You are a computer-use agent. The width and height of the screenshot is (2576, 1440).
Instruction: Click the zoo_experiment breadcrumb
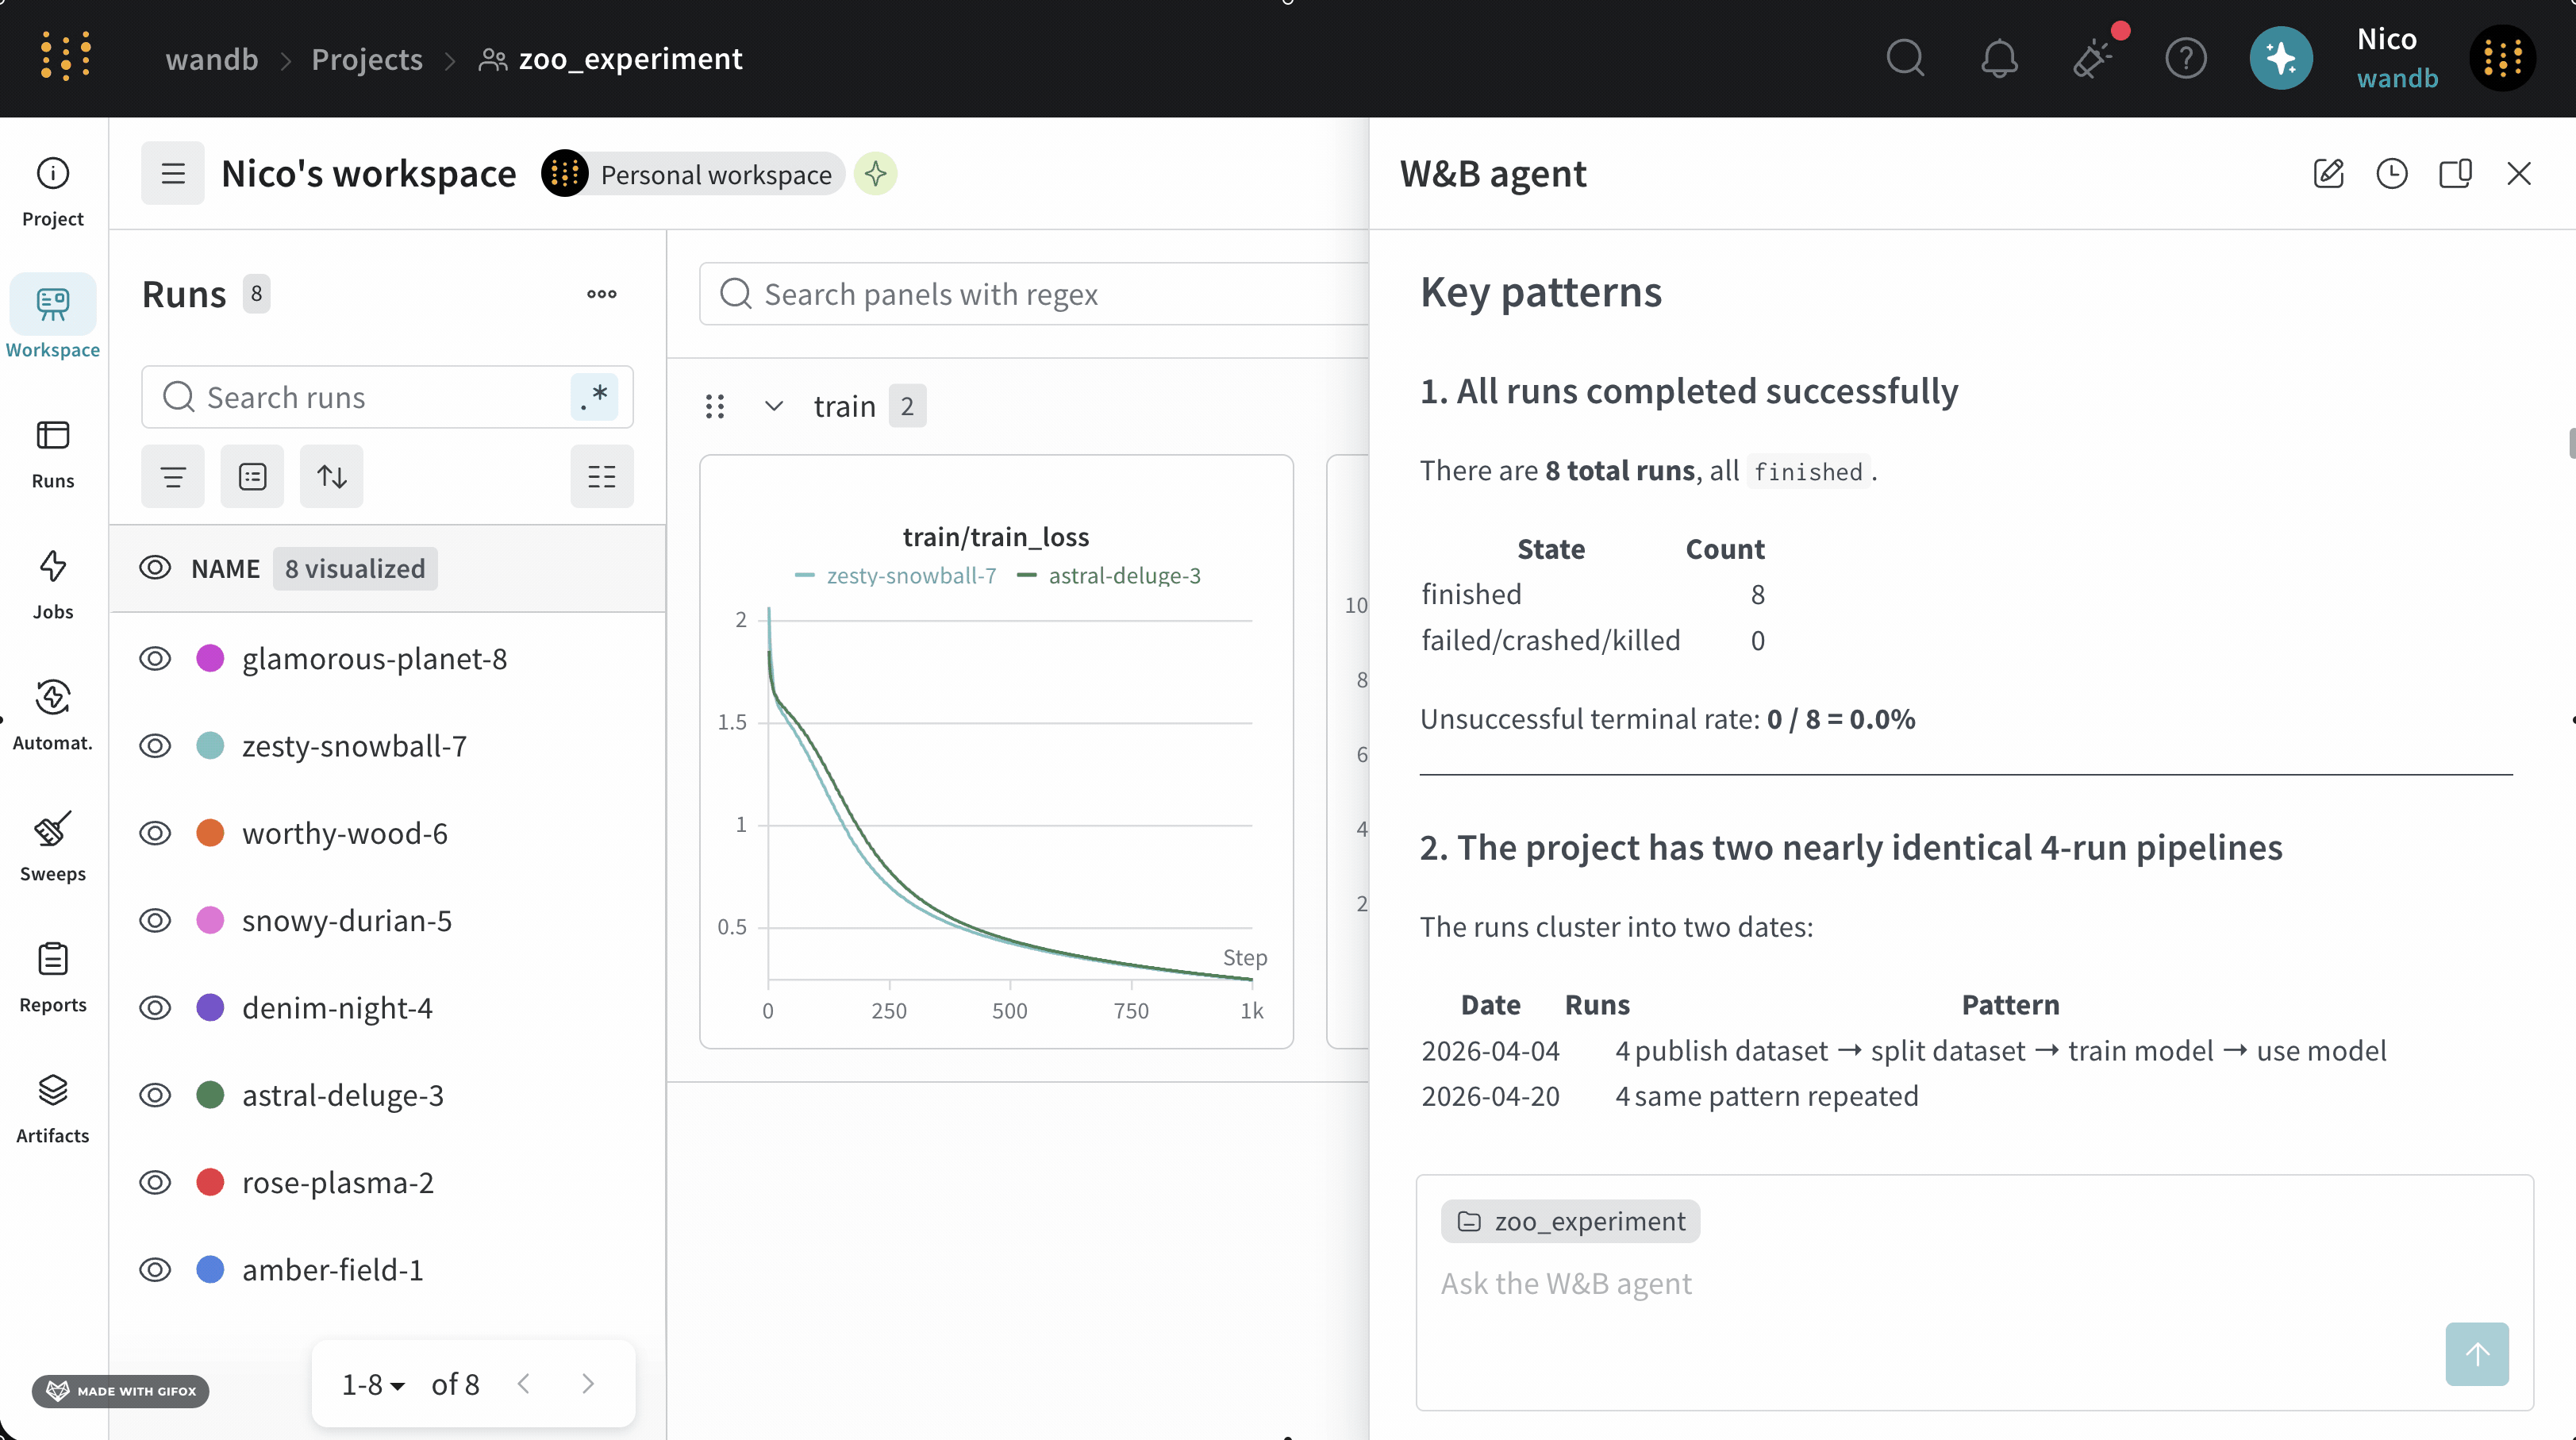tap(610, 59)
